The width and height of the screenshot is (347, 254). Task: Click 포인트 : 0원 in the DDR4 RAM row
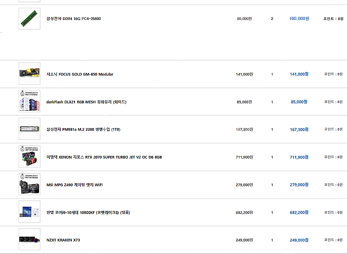point(333,19)
